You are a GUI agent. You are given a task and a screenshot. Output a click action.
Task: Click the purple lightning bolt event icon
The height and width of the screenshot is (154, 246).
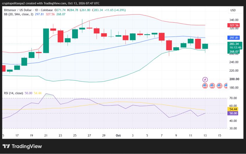click(x=205, y=79)
